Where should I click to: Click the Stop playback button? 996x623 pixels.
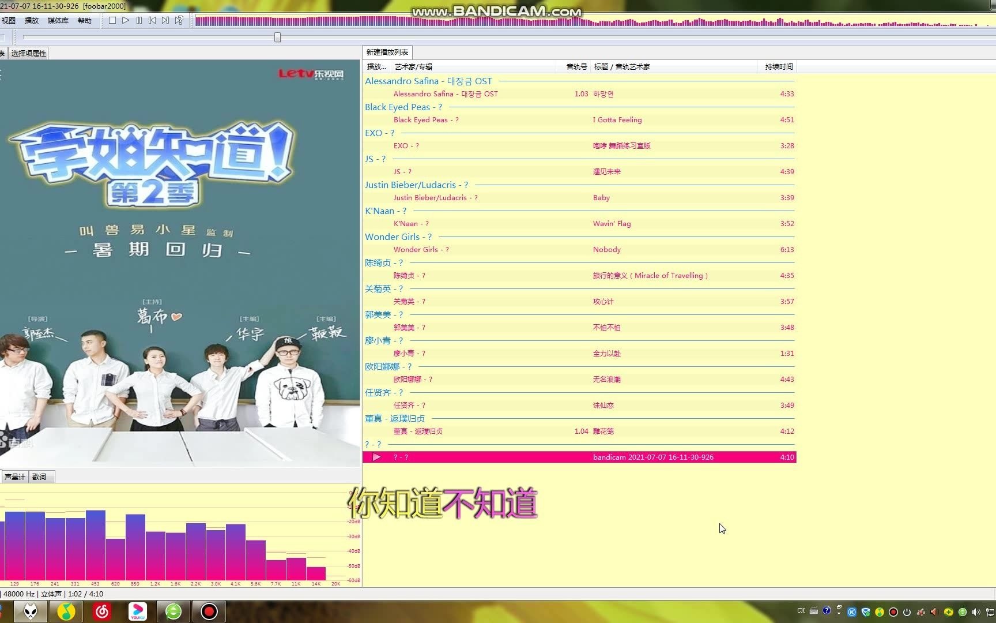(112, 20)
